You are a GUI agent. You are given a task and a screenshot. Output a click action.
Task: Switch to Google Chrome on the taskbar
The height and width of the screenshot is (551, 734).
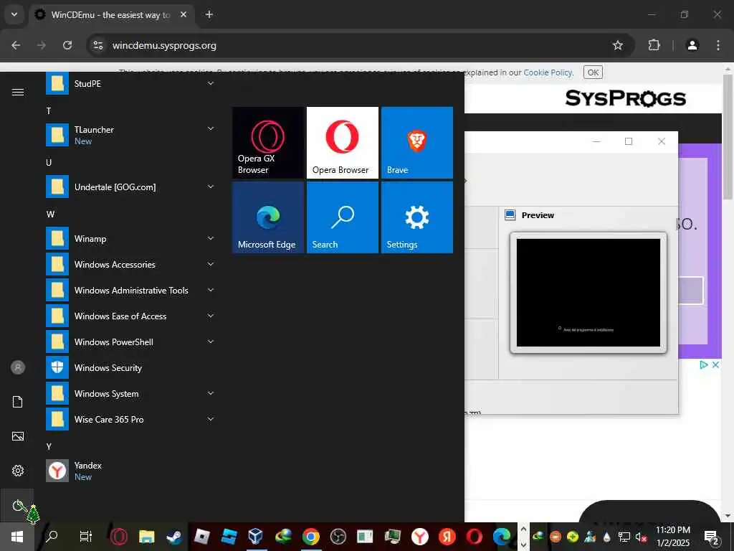(x=311, y=536)
